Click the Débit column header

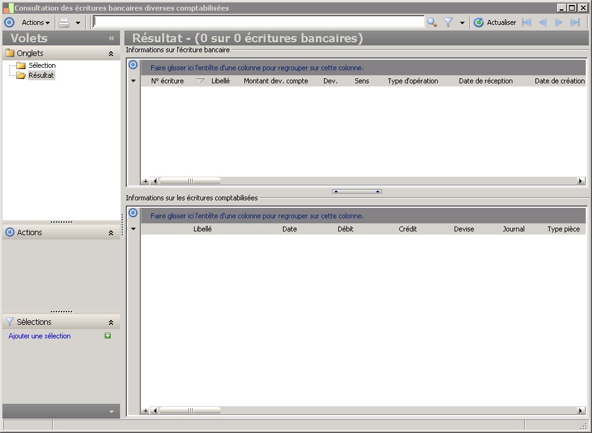(x=346, y=229)
